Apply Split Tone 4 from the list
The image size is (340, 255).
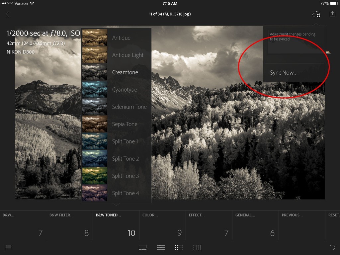(x=125, y=193)
